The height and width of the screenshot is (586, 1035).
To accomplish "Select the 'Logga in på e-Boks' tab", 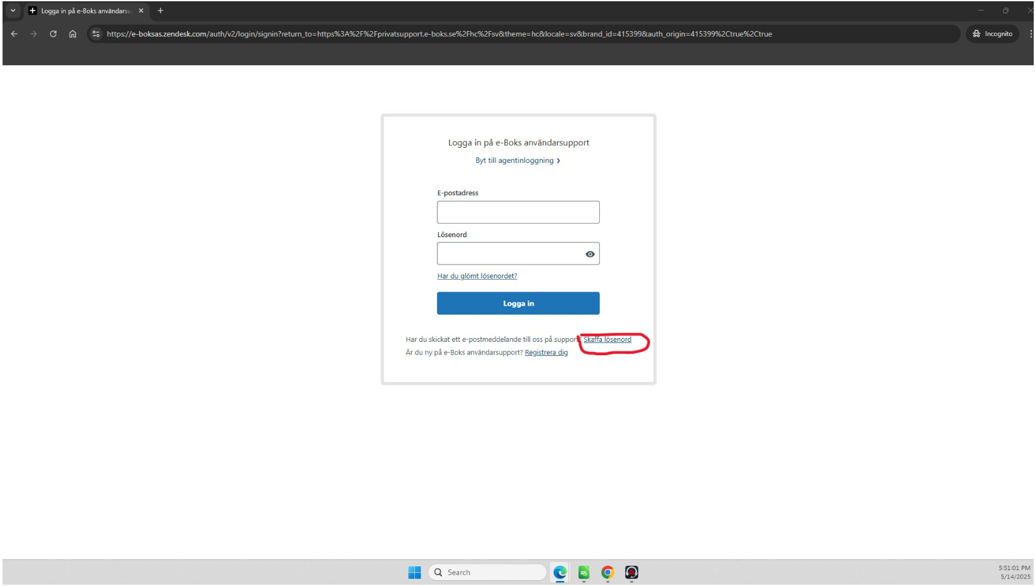I will point(86,11).
